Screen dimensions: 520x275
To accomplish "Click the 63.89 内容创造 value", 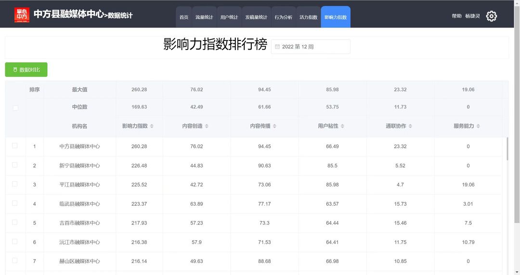I will coord(196,204).
